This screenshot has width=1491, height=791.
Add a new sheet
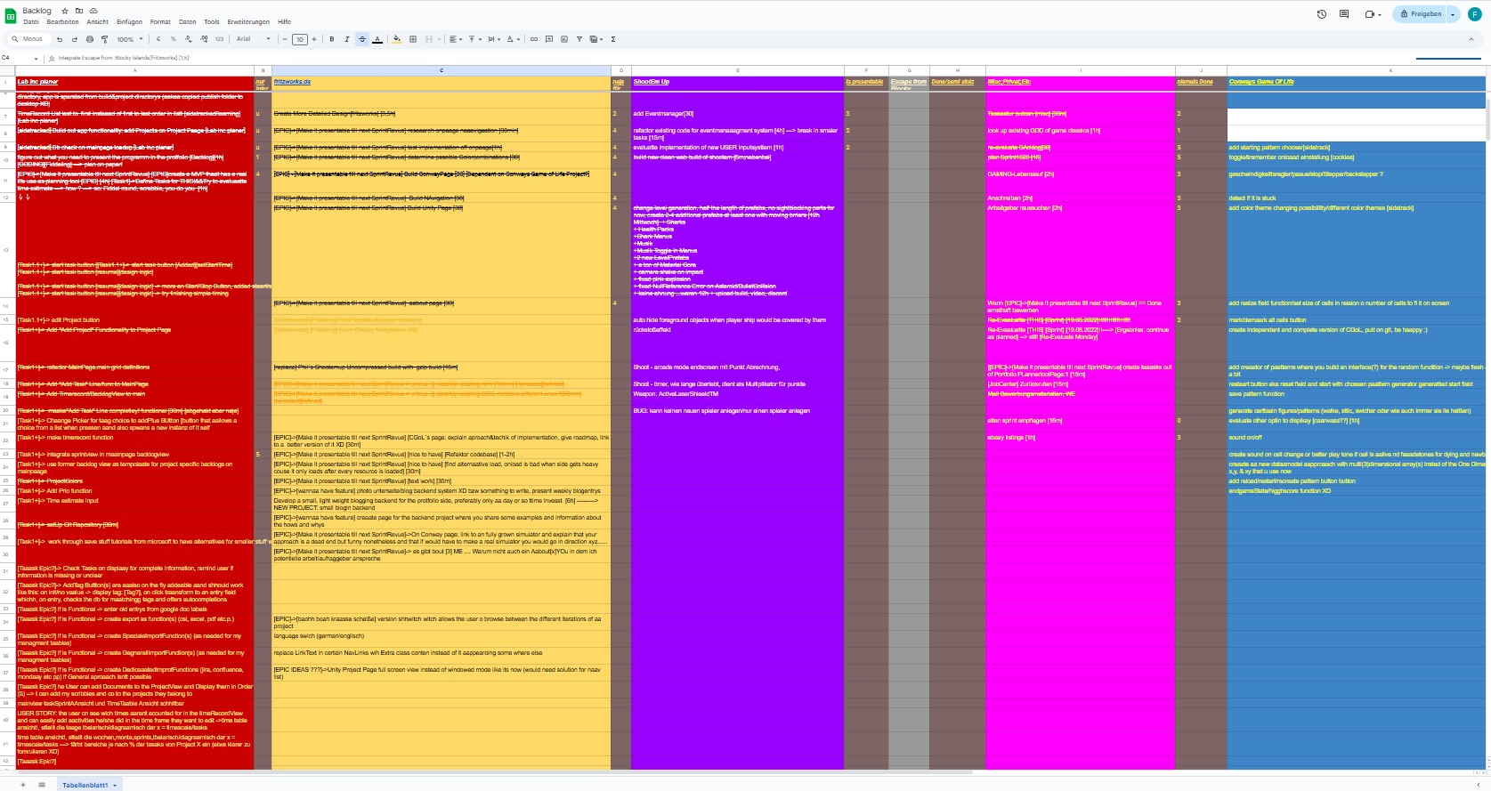23,785
